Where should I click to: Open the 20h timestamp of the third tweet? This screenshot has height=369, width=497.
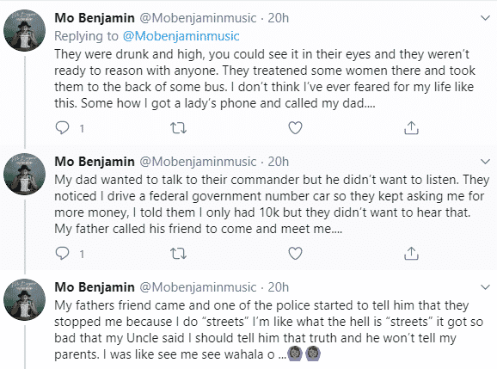pyautogui.click(x=279, y=287)
